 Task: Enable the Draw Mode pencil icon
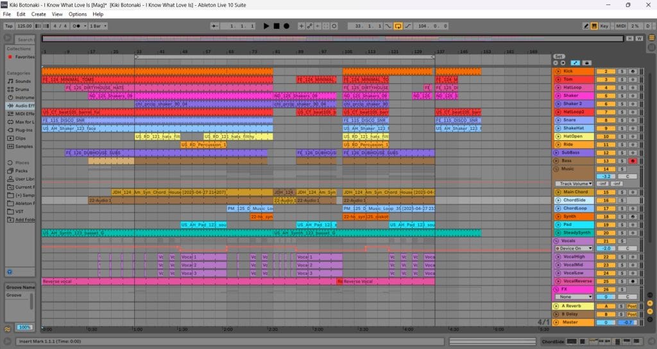(586, 26)
